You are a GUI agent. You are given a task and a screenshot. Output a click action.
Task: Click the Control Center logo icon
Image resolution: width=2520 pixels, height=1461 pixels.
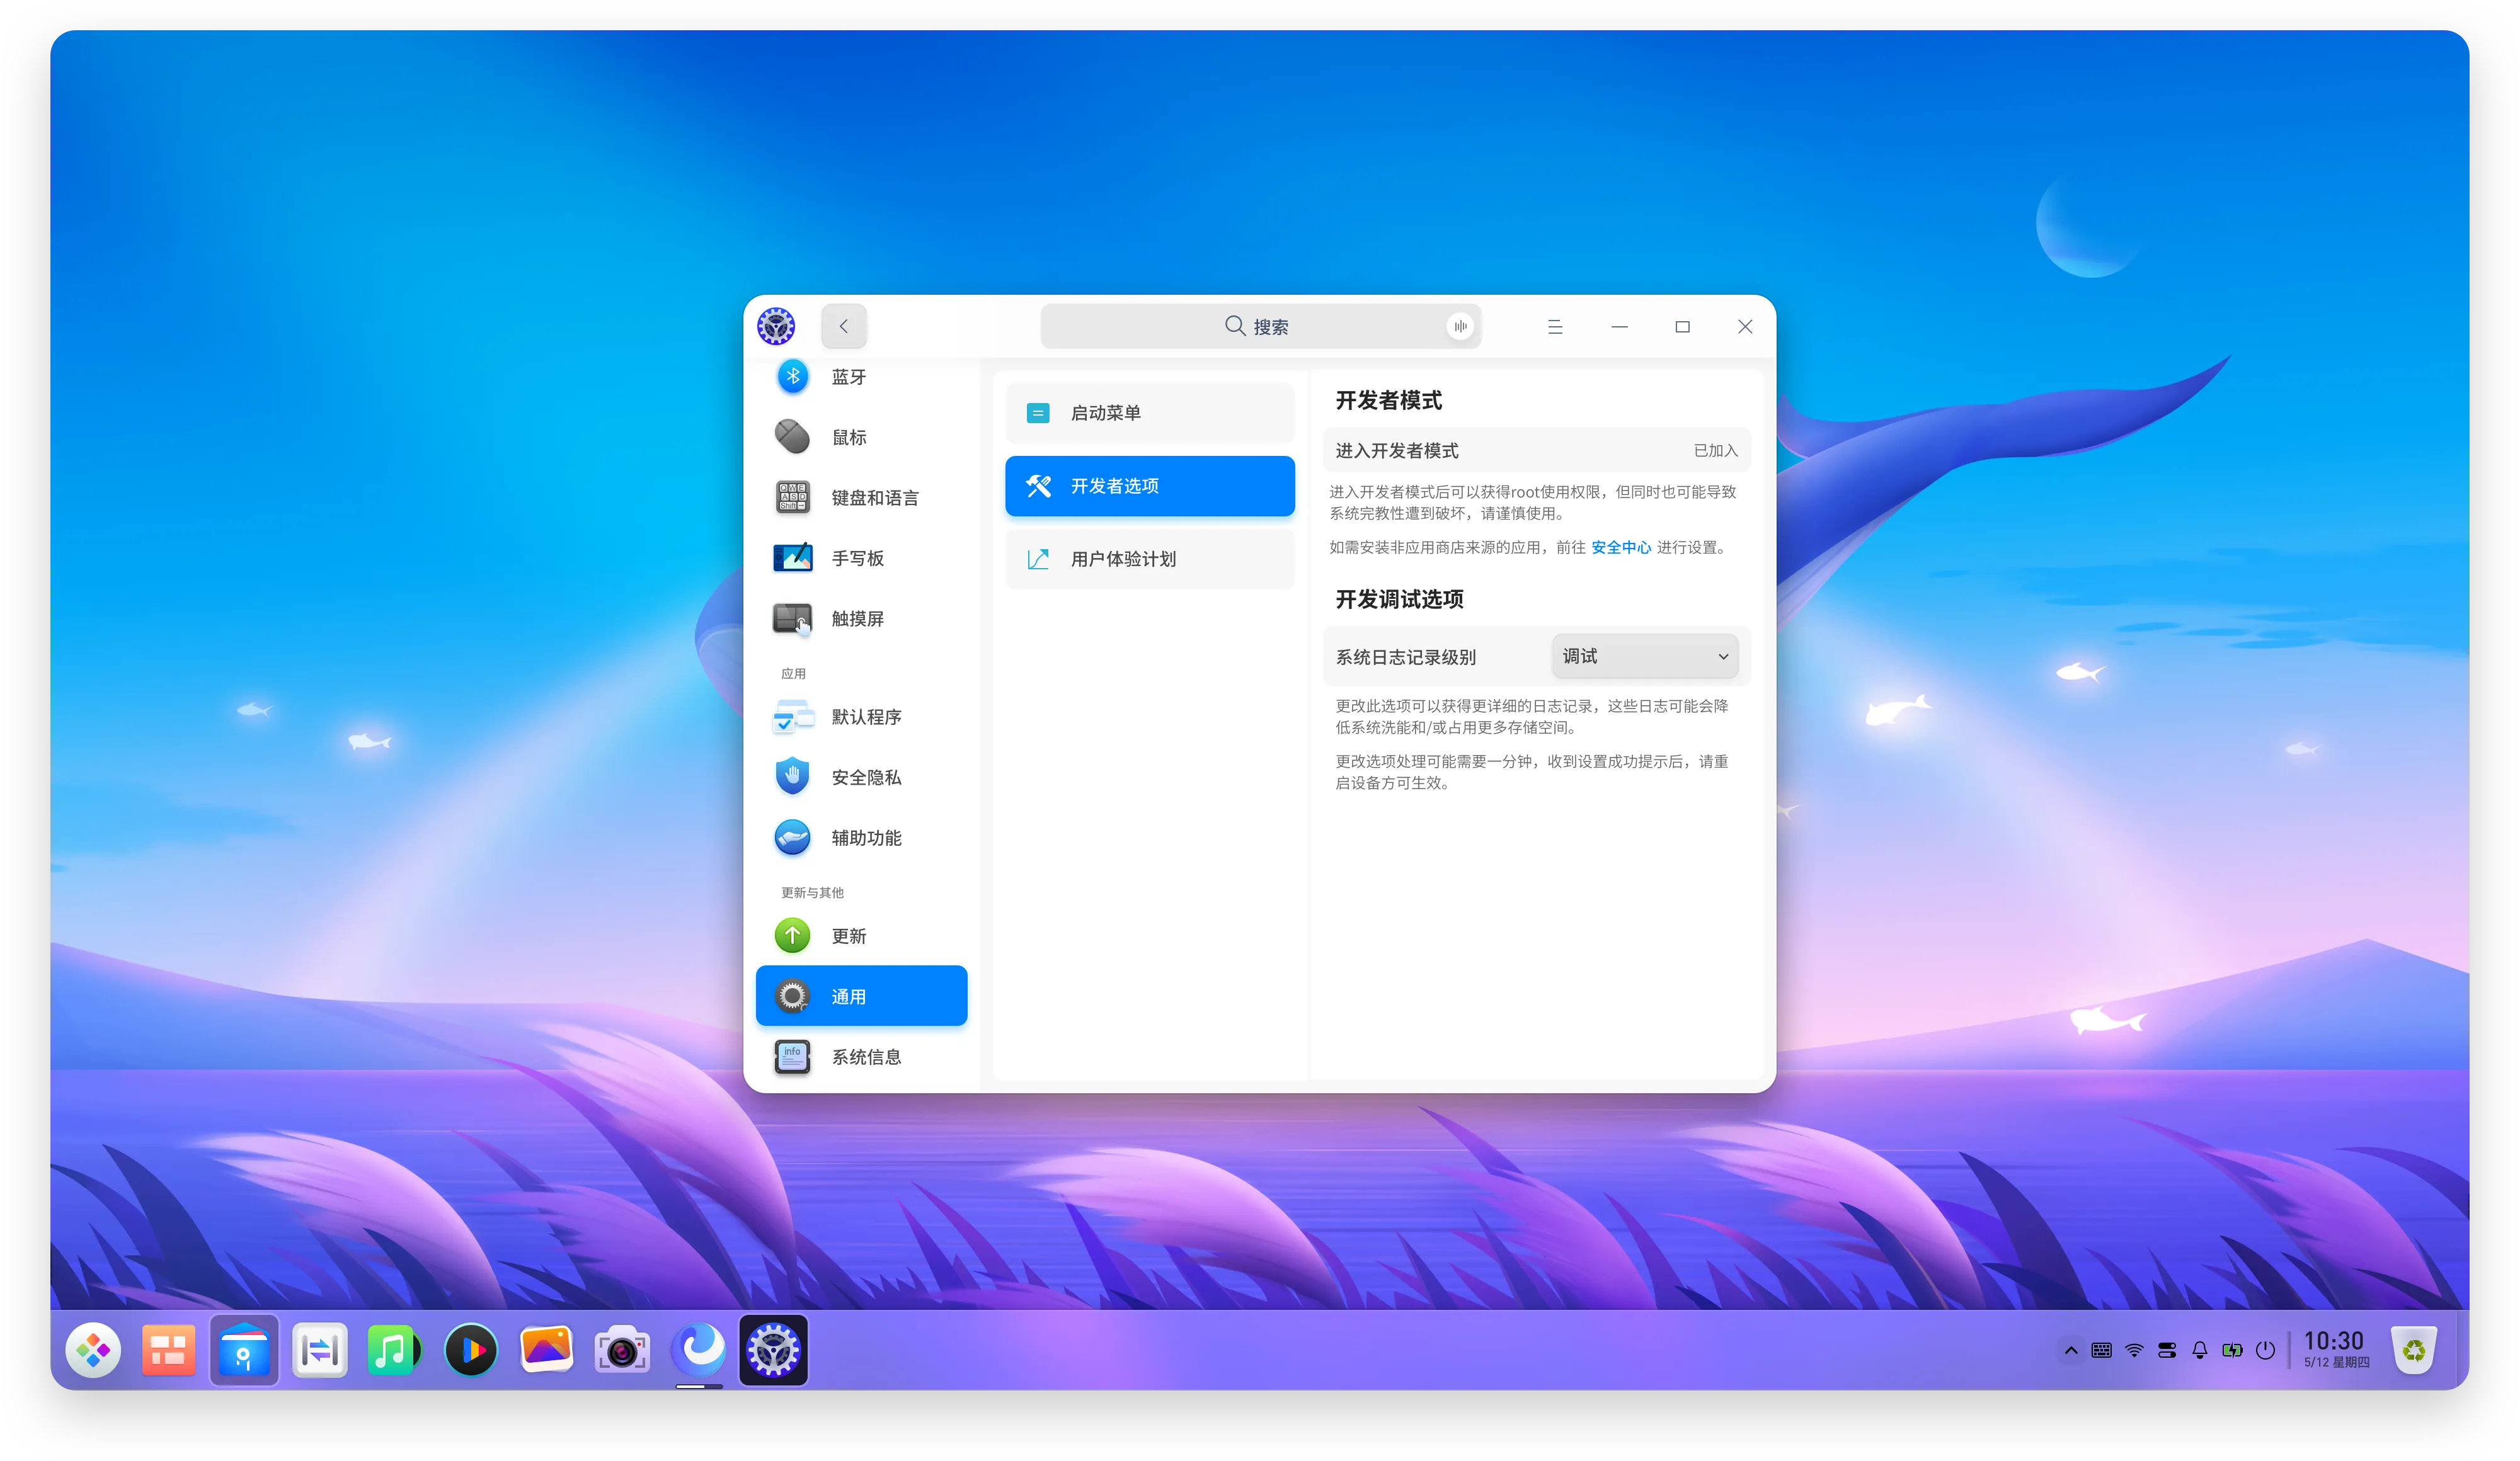pyautogui.click(x=776, y=326)
